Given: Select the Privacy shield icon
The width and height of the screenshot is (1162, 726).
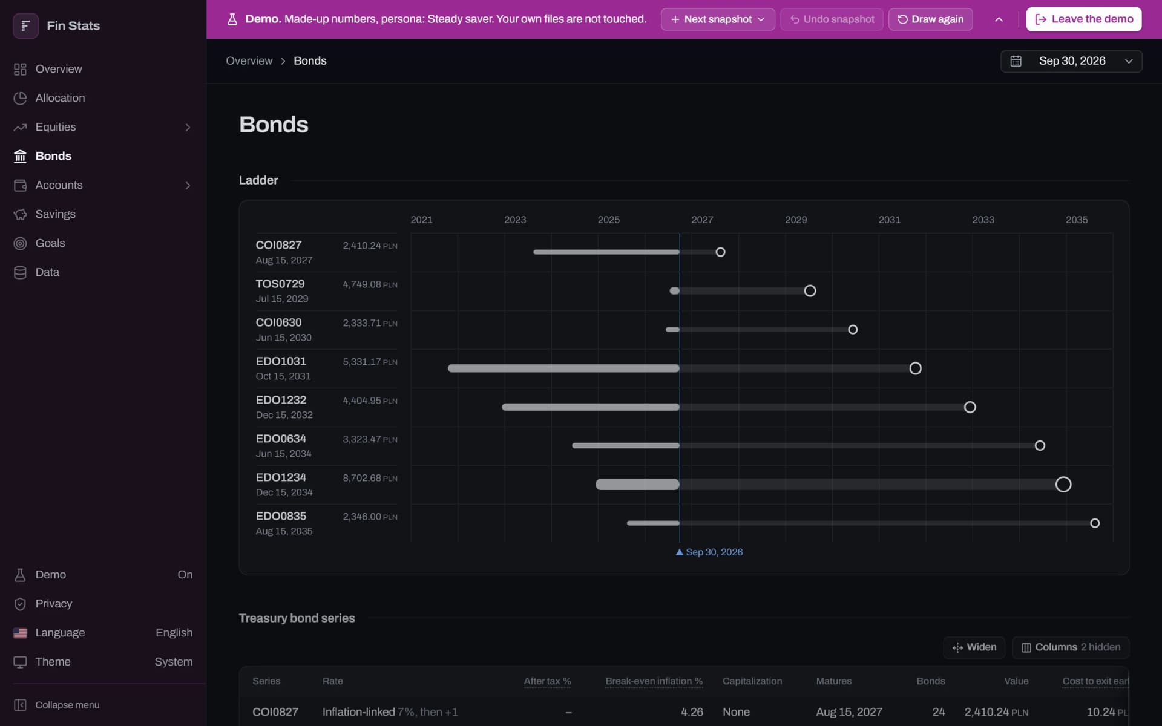Looking at the screenshot, I should click(x=20, y=604).
